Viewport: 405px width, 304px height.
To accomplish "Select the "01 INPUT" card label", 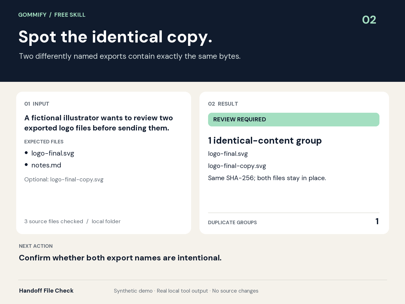I will pos(37,104).
